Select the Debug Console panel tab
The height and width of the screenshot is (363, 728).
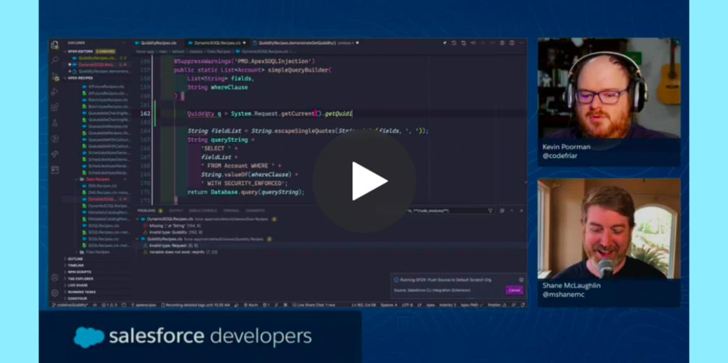pyautogui.click(x=203, y=210)
